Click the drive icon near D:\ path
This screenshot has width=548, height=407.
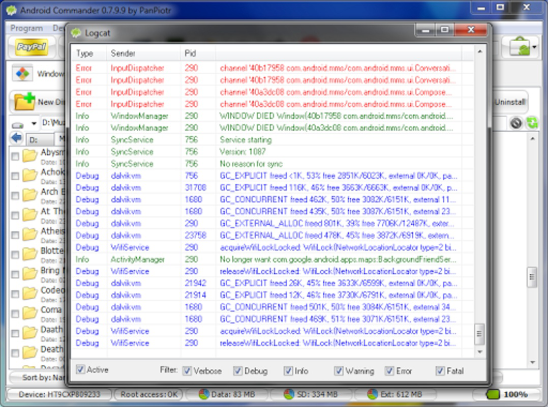click(18, 125)
